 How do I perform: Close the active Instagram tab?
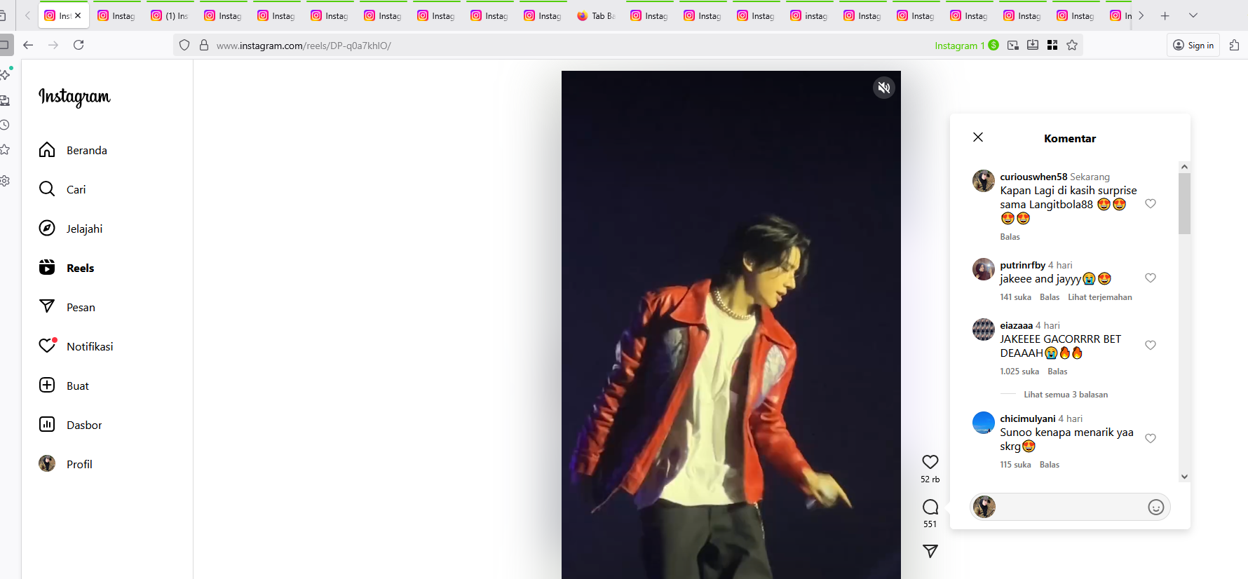[77, 15]
